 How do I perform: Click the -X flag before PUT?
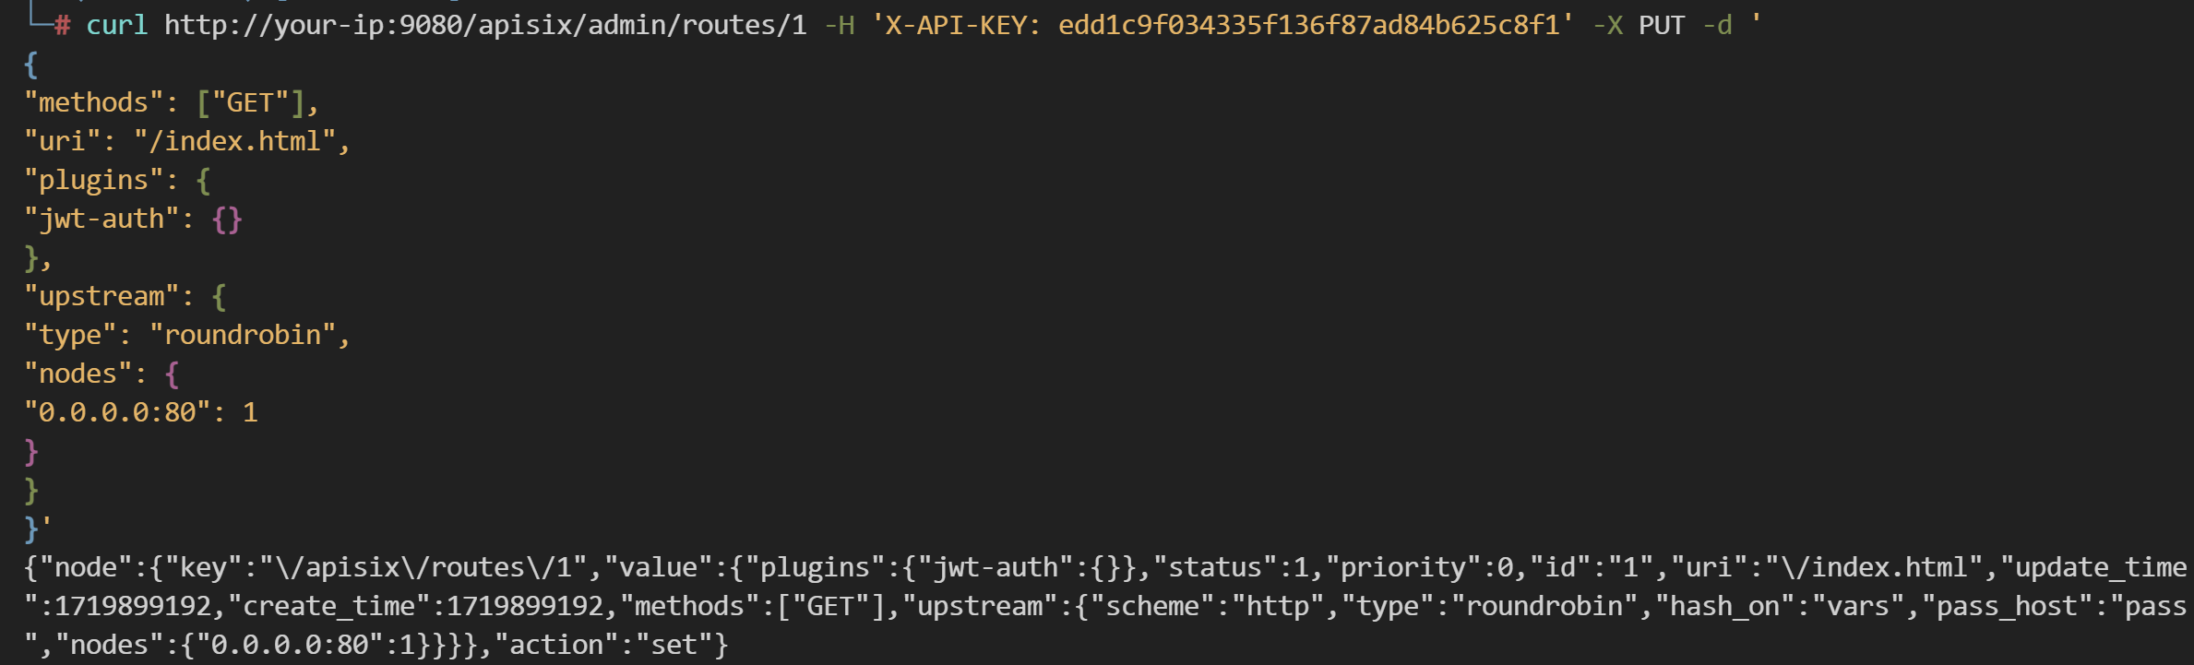point(1607,25)
